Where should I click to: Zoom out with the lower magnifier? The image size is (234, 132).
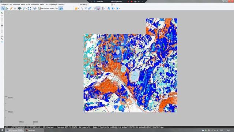point(2,38)
